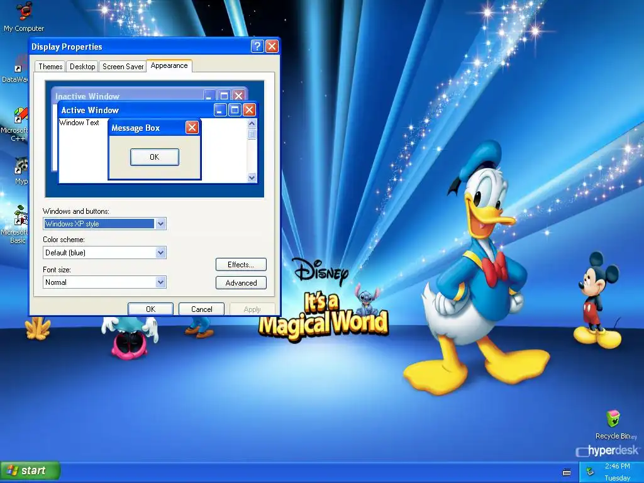The width and height of the screenshot is (644, 483).
Task: Click the OK button inside preview Message Box
Action: 155,157
